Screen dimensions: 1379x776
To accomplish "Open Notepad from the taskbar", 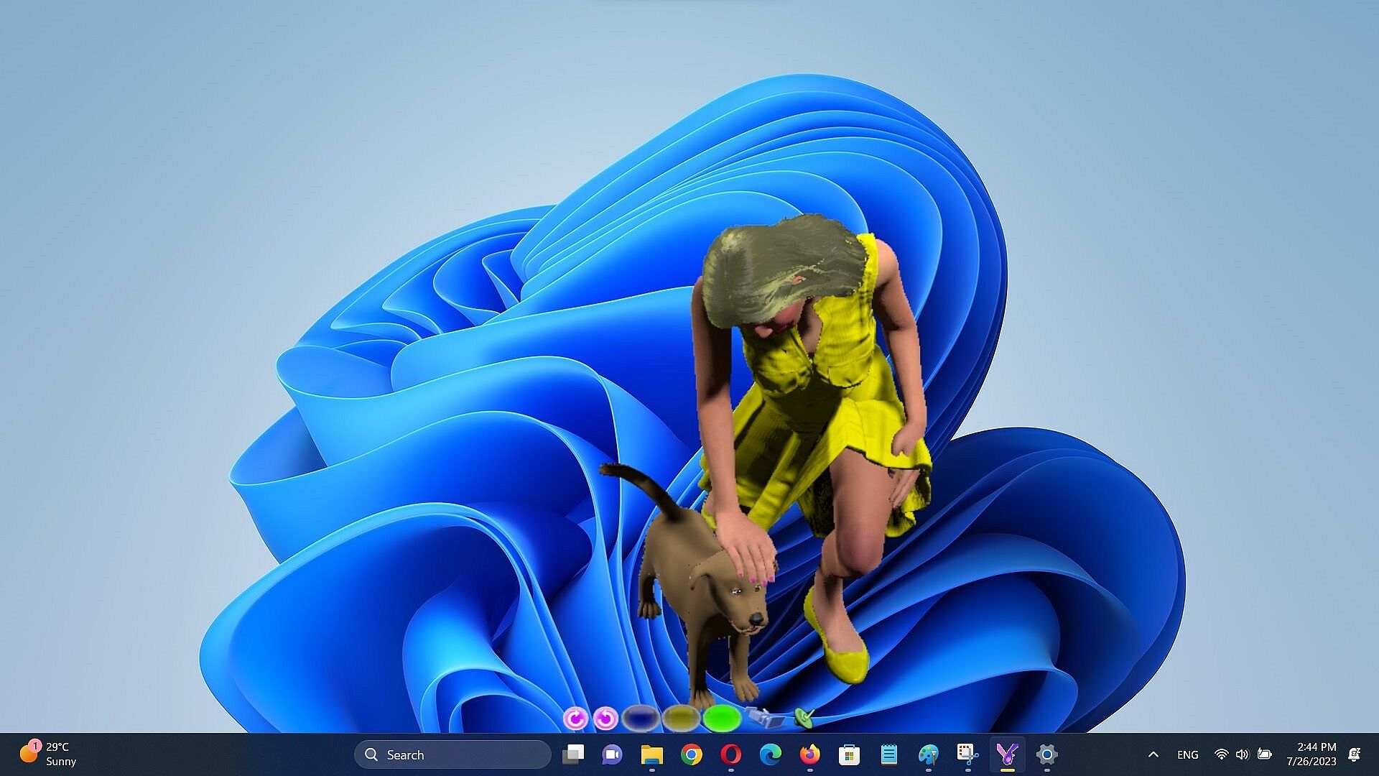I will 888,754.
